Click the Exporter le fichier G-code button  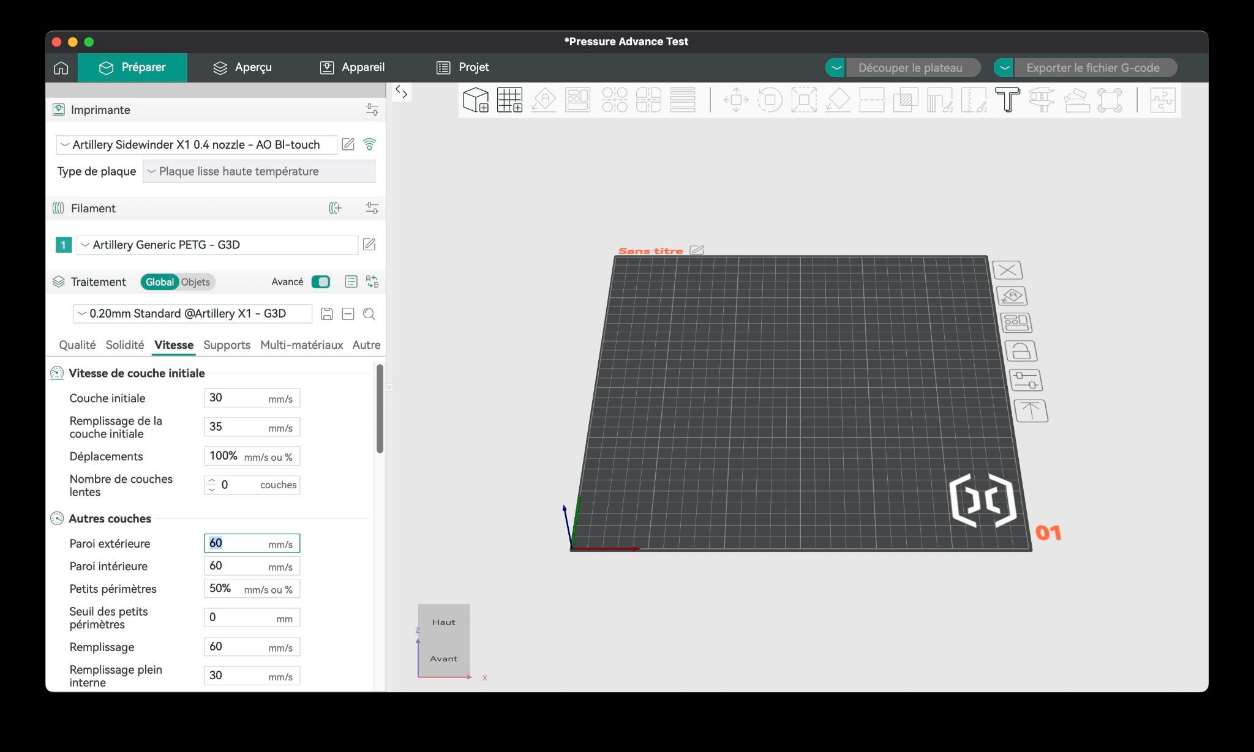(x=1095, y=68)
